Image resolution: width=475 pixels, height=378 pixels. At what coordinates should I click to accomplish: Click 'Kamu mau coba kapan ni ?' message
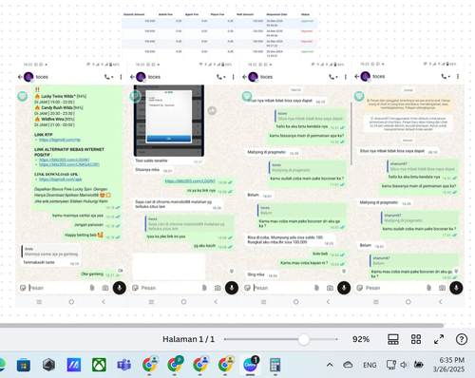[x=313, y=263]
